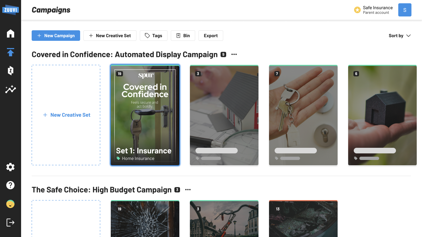
Task: Select the blue upload arrow sidebar icon
Action: [x=11, y=52]
